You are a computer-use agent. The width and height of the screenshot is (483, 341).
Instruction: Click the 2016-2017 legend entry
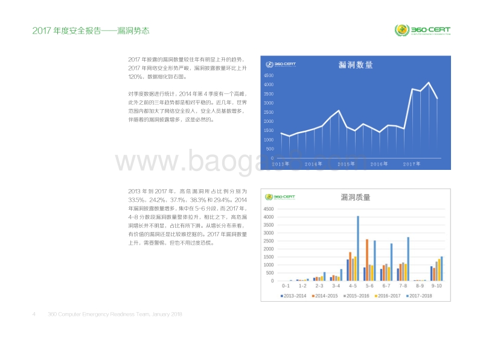(388, 296)
